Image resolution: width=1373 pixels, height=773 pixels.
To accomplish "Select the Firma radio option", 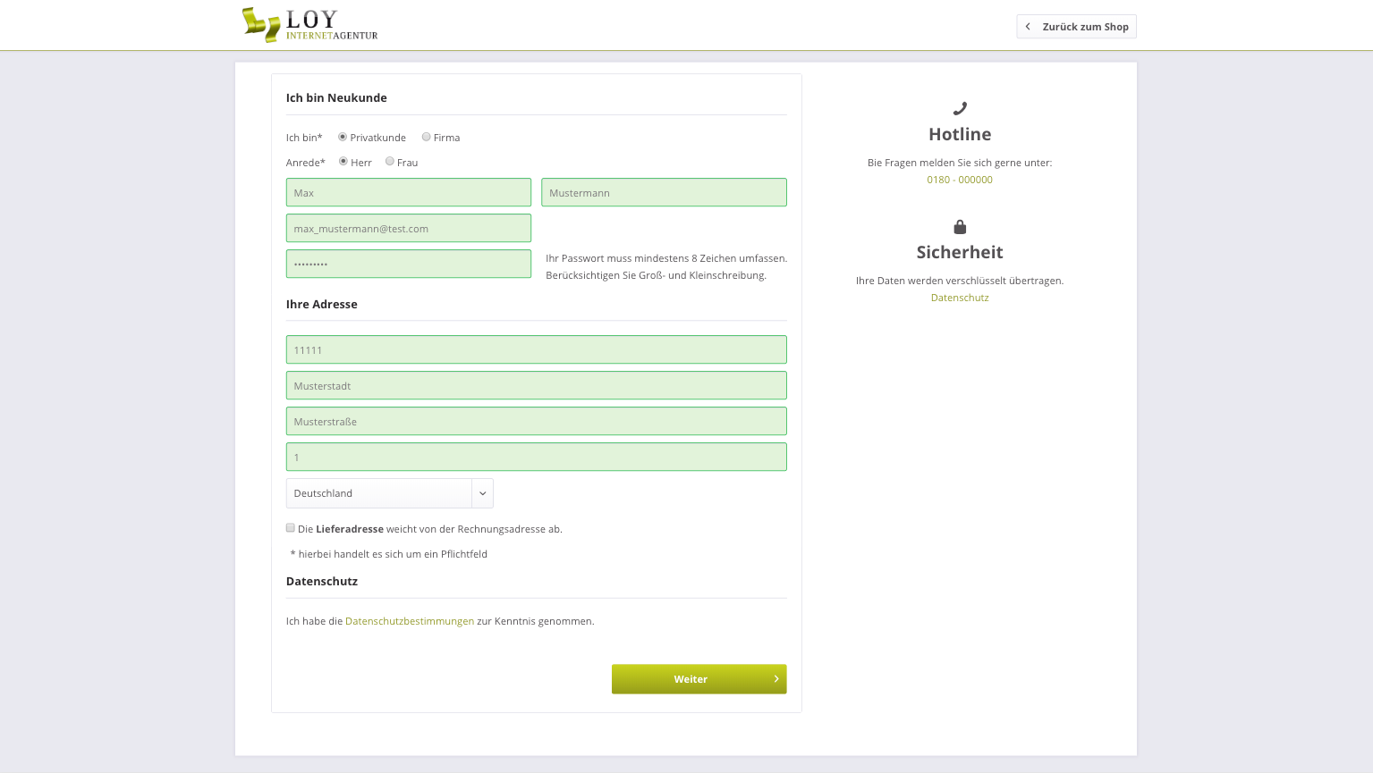I will 426,137.
